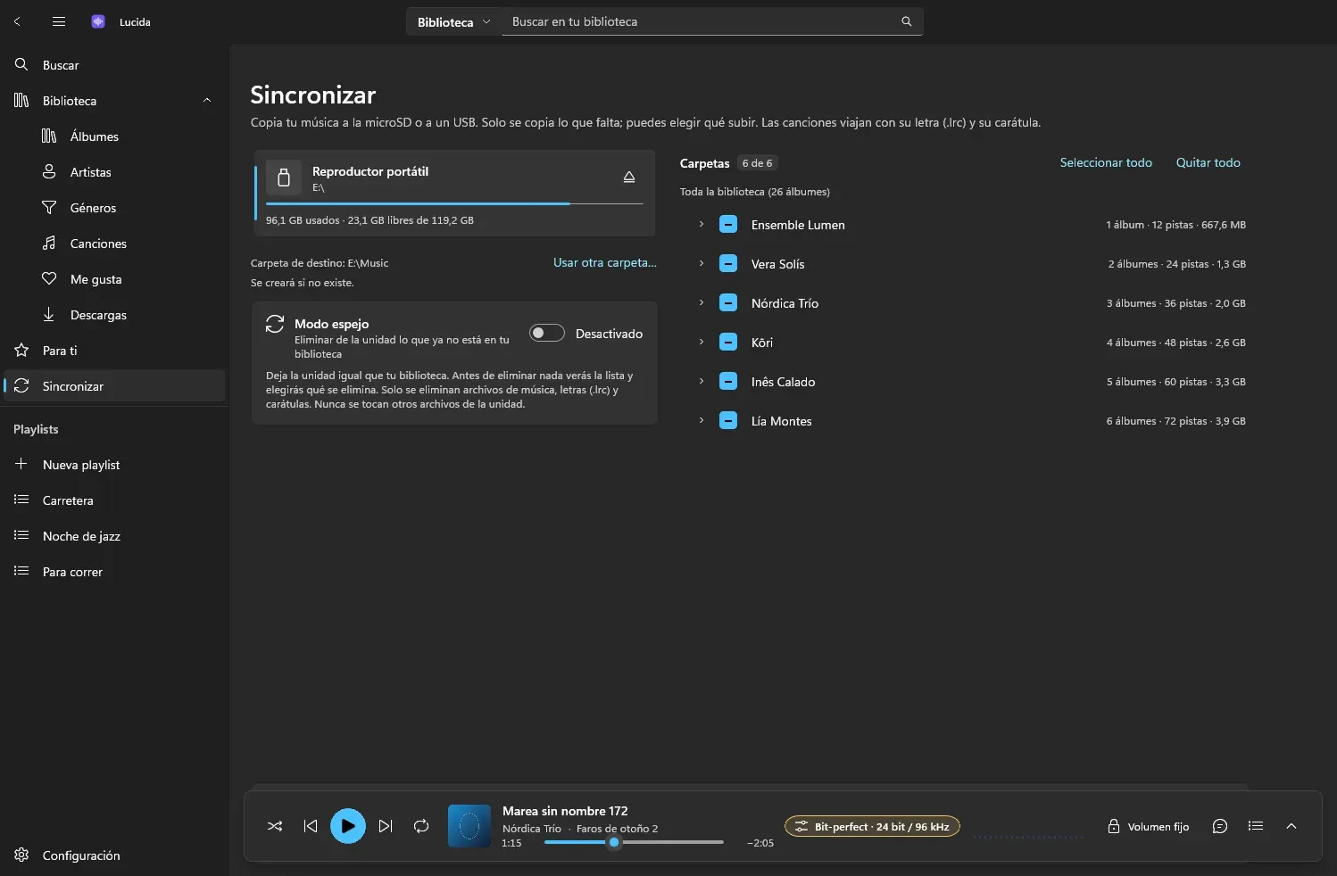Expand the Ensemble Lumen folder

tap(702, 224)
